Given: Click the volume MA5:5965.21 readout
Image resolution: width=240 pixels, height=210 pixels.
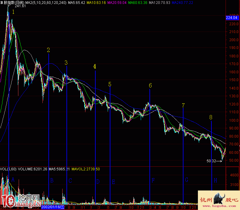Looking at the screenshot, I should [59, 169].
